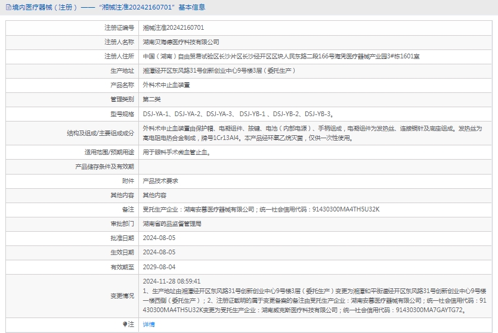Click the remark with code 91430300MA4TH5U32K
Screen dimensions: 498x333
pos(261,209)
